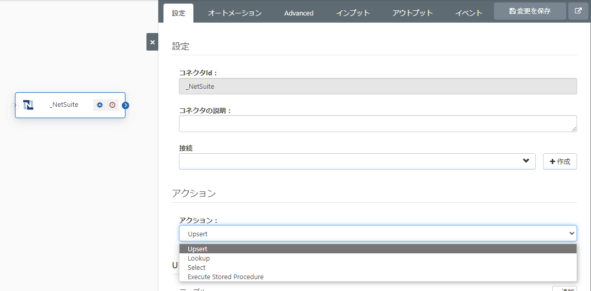Viewport: 591px width, 291px height.
Task: Go to the インプット tab
Action: coord(353,13)
